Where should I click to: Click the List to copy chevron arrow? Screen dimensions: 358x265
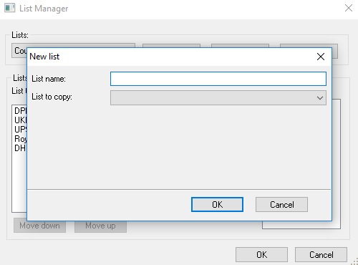[320, 98]
